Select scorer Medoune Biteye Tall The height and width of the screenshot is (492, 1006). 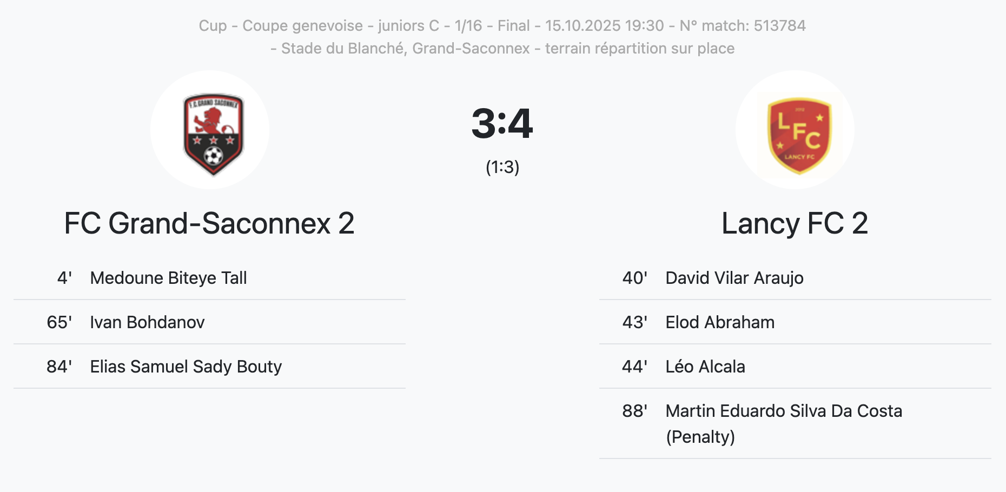[x=168, y=278]
